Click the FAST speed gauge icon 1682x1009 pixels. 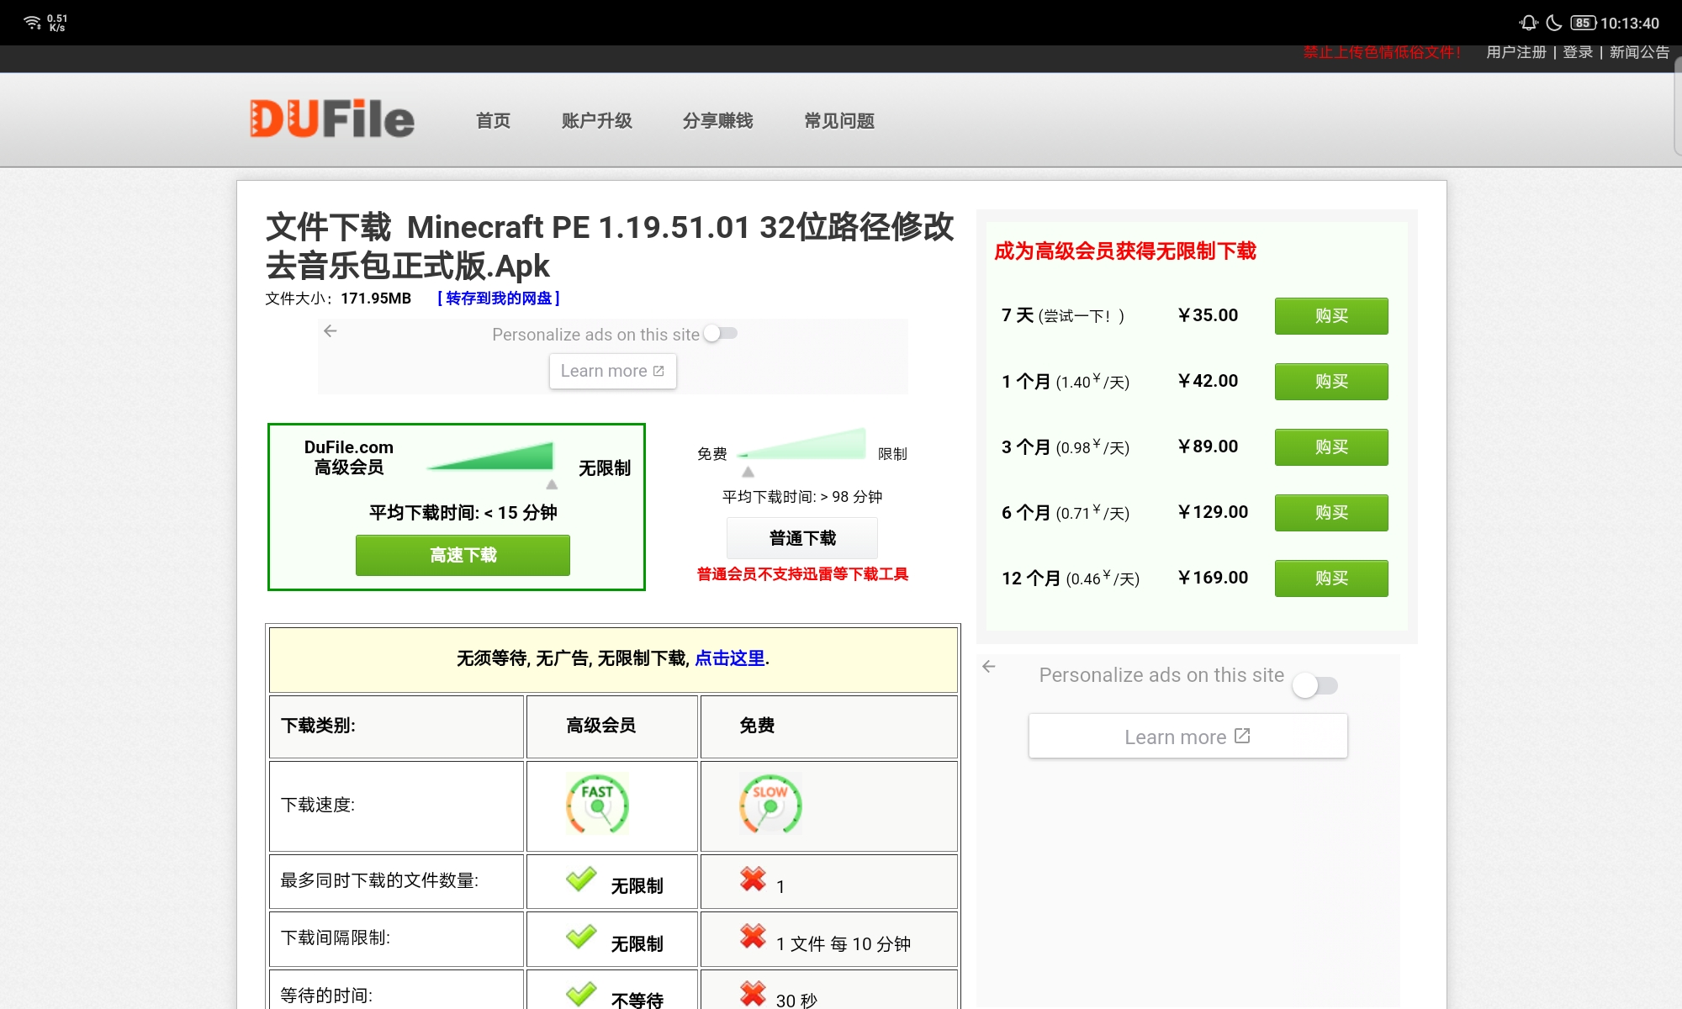(597, 804)
